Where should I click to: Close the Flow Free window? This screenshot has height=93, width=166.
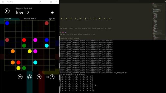point(57,2)
